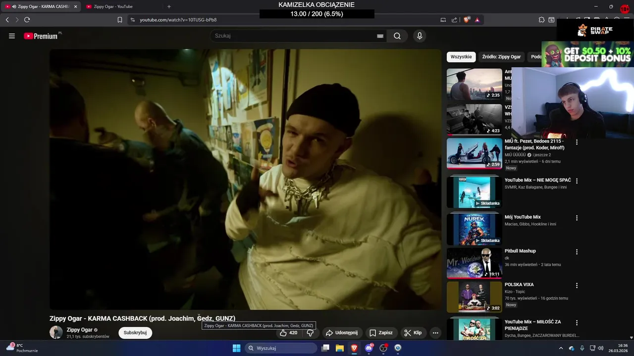634x356 pixels.
Task: Open File Explorer from taskbar
Action: pyautogui.click(x=340, y=348)
